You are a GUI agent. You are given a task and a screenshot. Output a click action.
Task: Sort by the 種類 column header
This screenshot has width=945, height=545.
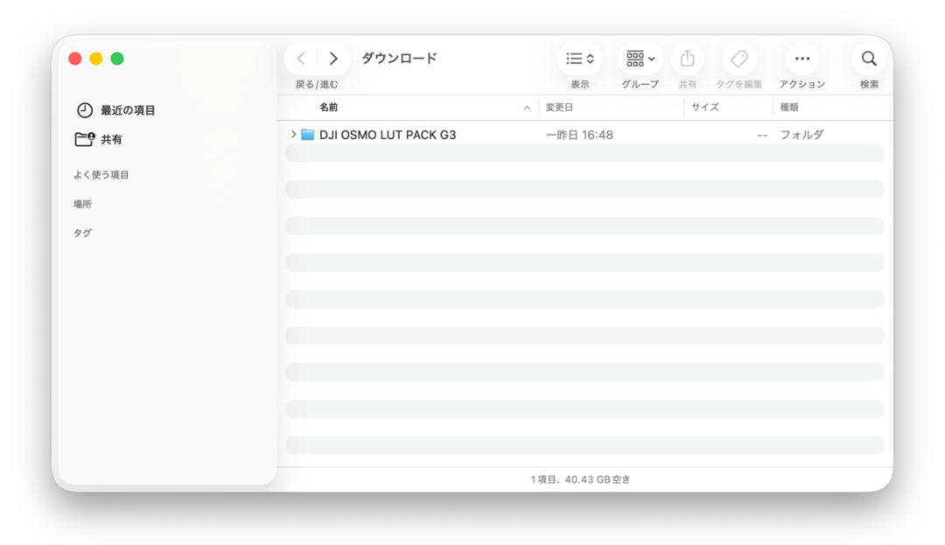coord(789,108)
